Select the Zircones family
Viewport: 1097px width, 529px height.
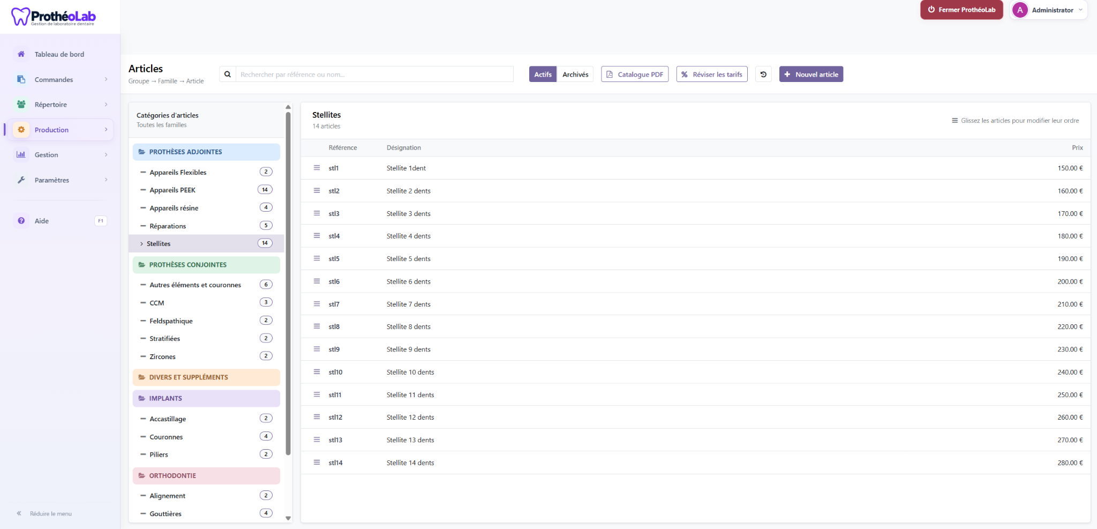click(x=206, y=356)
